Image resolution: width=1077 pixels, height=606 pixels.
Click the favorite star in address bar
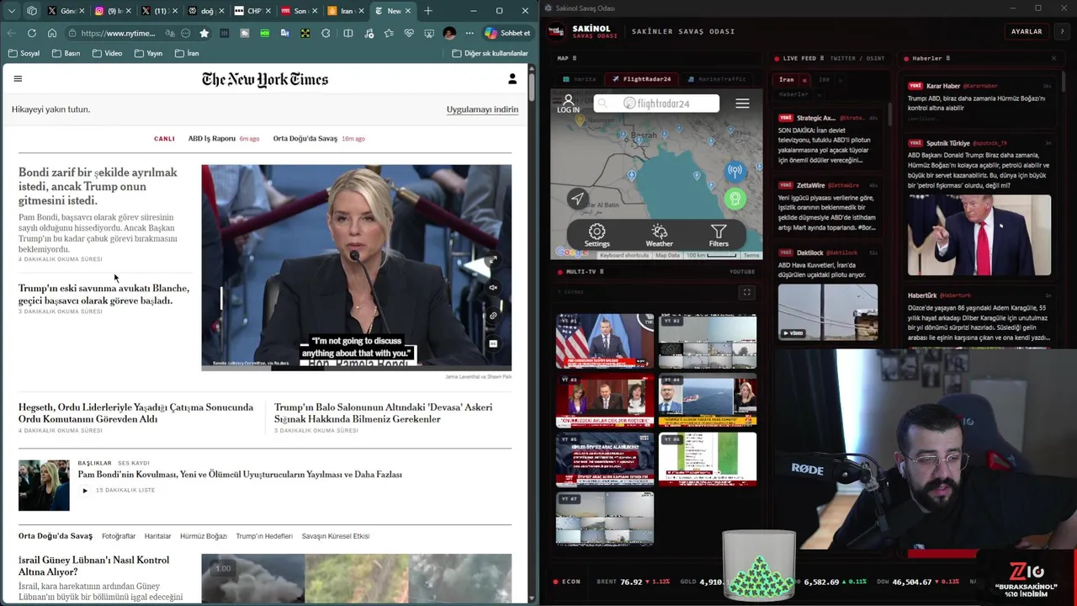pos(204,33)
